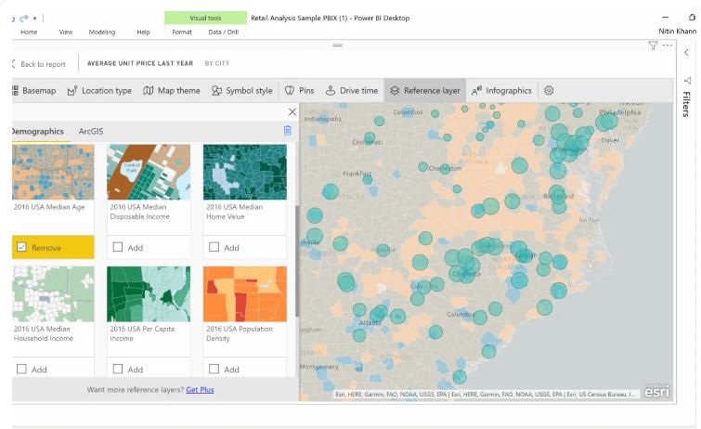The width and height of the screenshot is (701, 429).
Task: Click the BY CITY subtitle text
Action: coord(217,63)
